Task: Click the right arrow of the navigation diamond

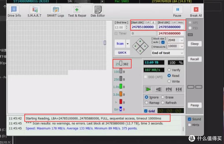Action: coord(145,46)
